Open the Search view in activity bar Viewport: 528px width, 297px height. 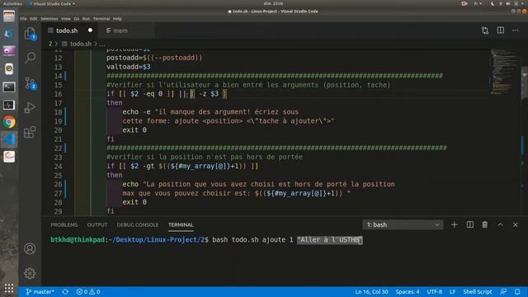point(30,58)
